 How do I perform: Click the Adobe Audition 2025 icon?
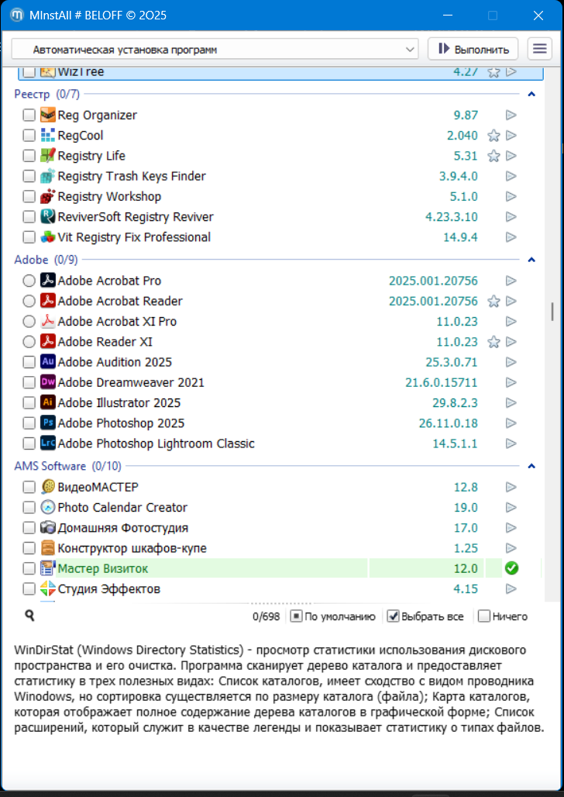coord(48,362)
